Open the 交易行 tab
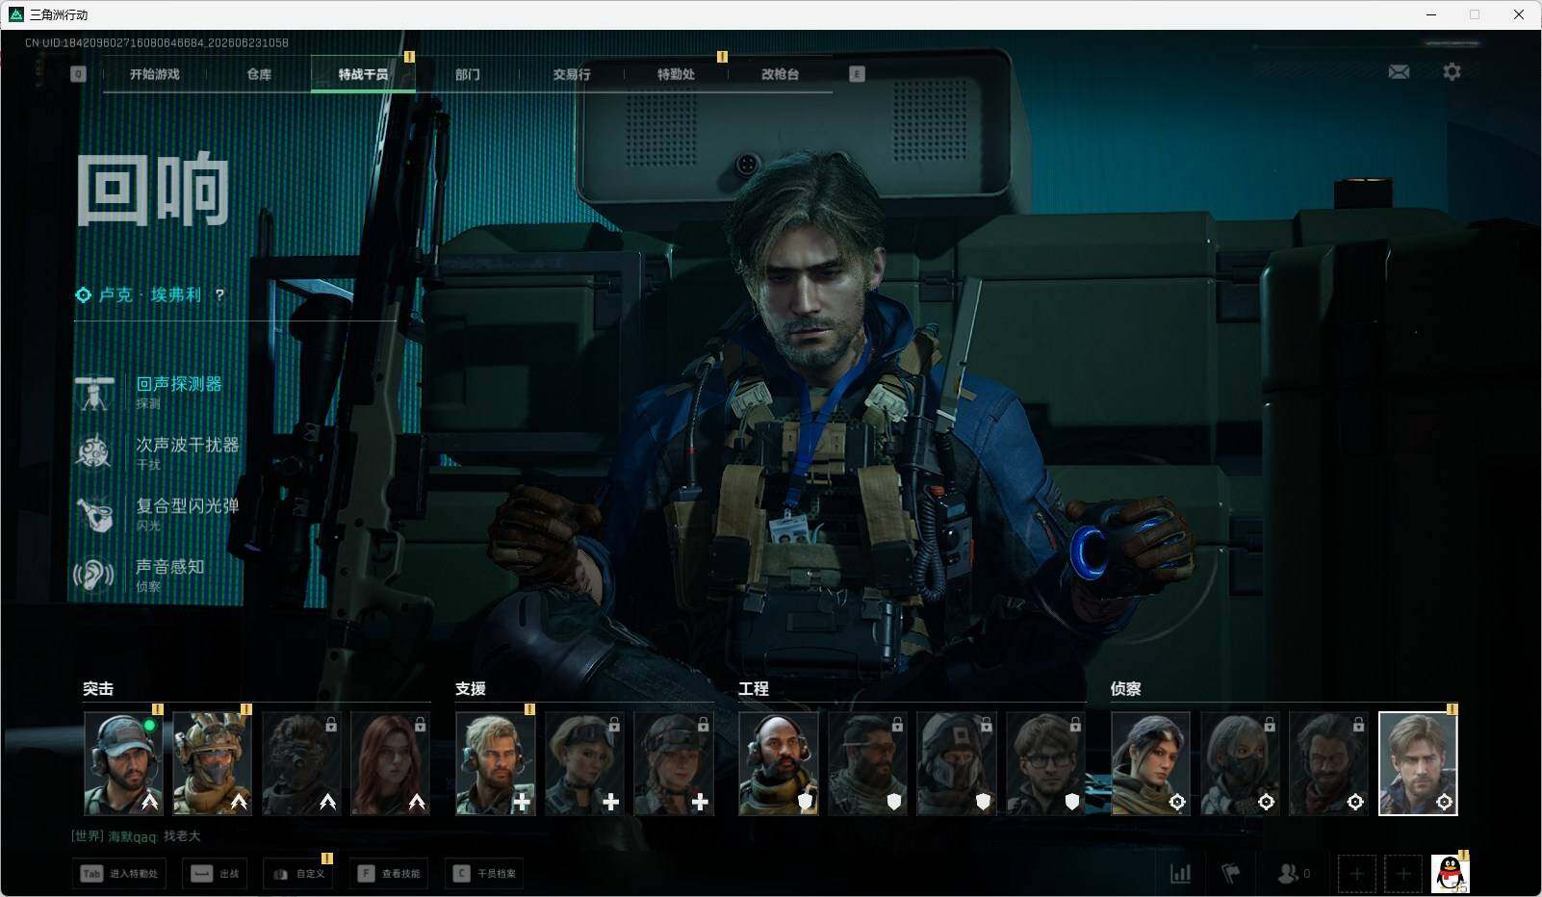This screenshot has width=1542, height=897. (x=572, y=74)
